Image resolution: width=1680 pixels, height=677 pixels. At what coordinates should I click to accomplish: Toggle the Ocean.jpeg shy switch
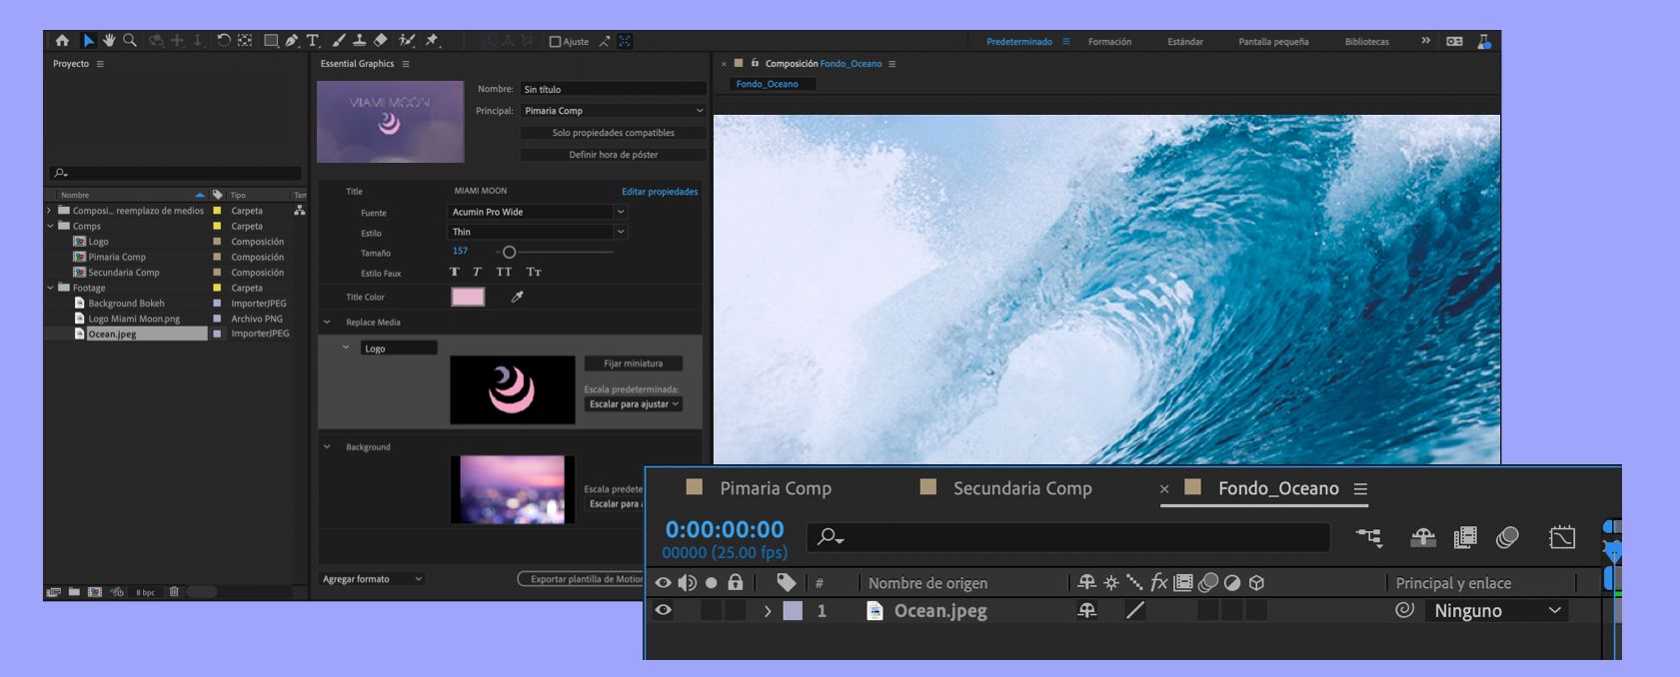coord(1086,610)
